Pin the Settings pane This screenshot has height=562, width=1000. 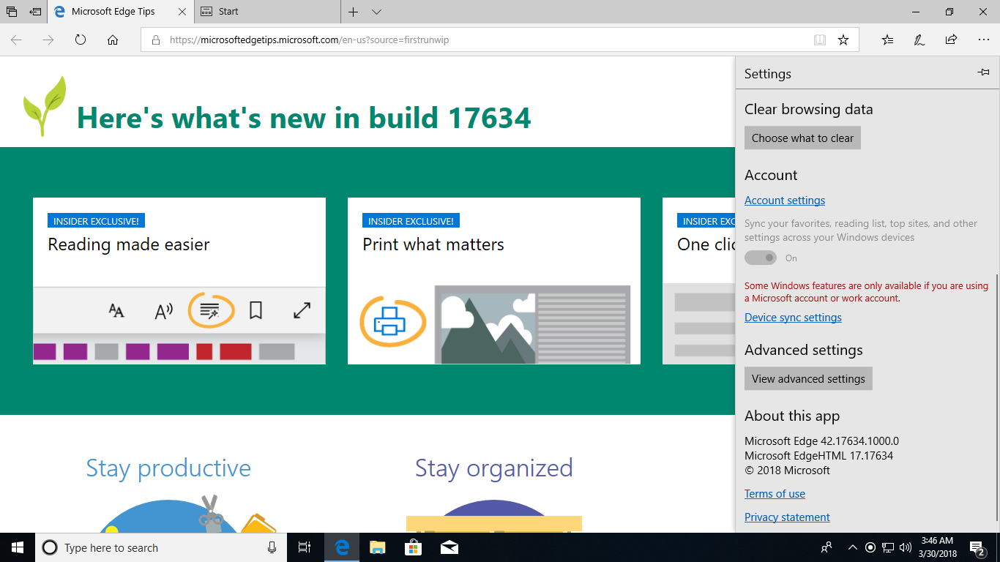[983, 72]
